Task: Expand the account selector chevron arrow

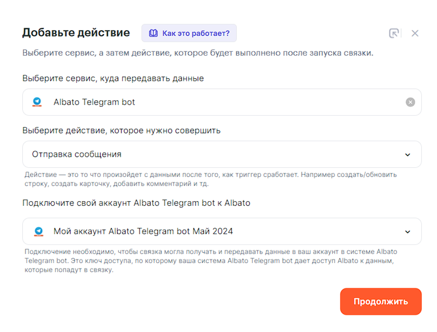Action: click(407, 232)
